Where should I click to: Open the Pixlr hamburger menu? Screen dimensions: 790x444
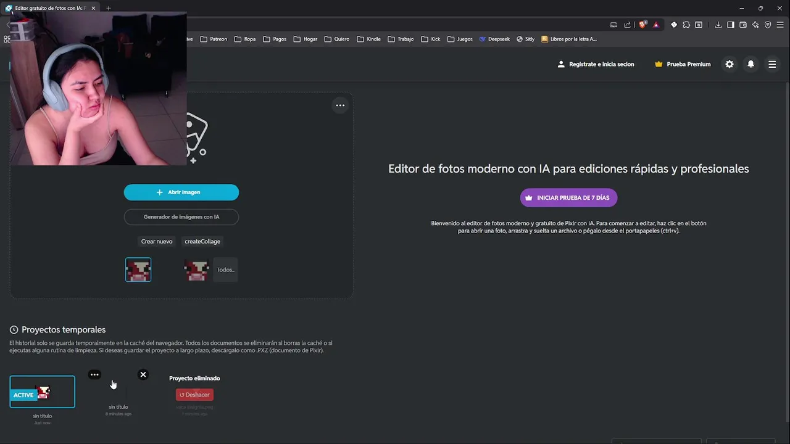click(772, 64)
